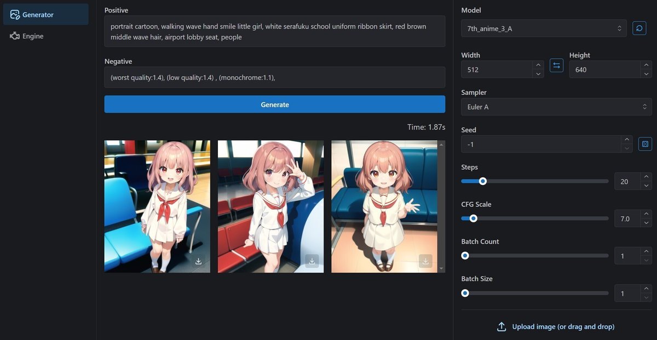The image size is (657, 340).
Task: Increase Seed value with up arrow
Action: point(627,140)
